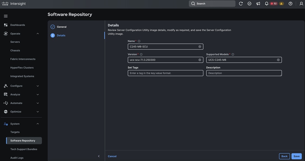Click the Description text area

tap(244, 73)
